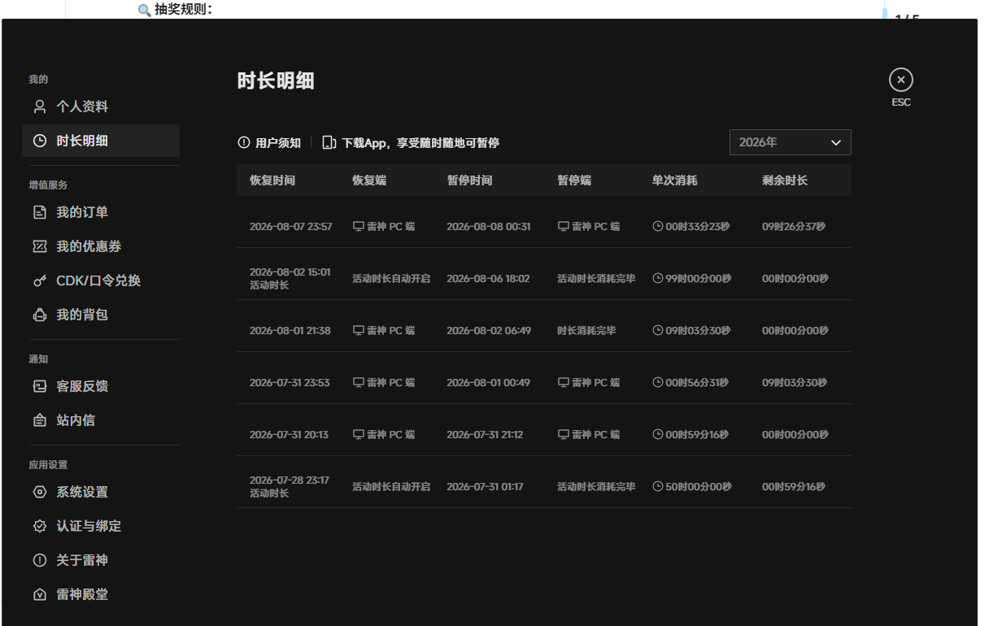Click the 剩余时长 column header
This screenshot has height=626, width=989.
point(785,180)
